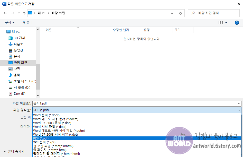Choose Word 매크로 사용 서식 파일 (*.dotm)
Screen dimensions: 243x157
pyautogui.click(x=137, y=130)
